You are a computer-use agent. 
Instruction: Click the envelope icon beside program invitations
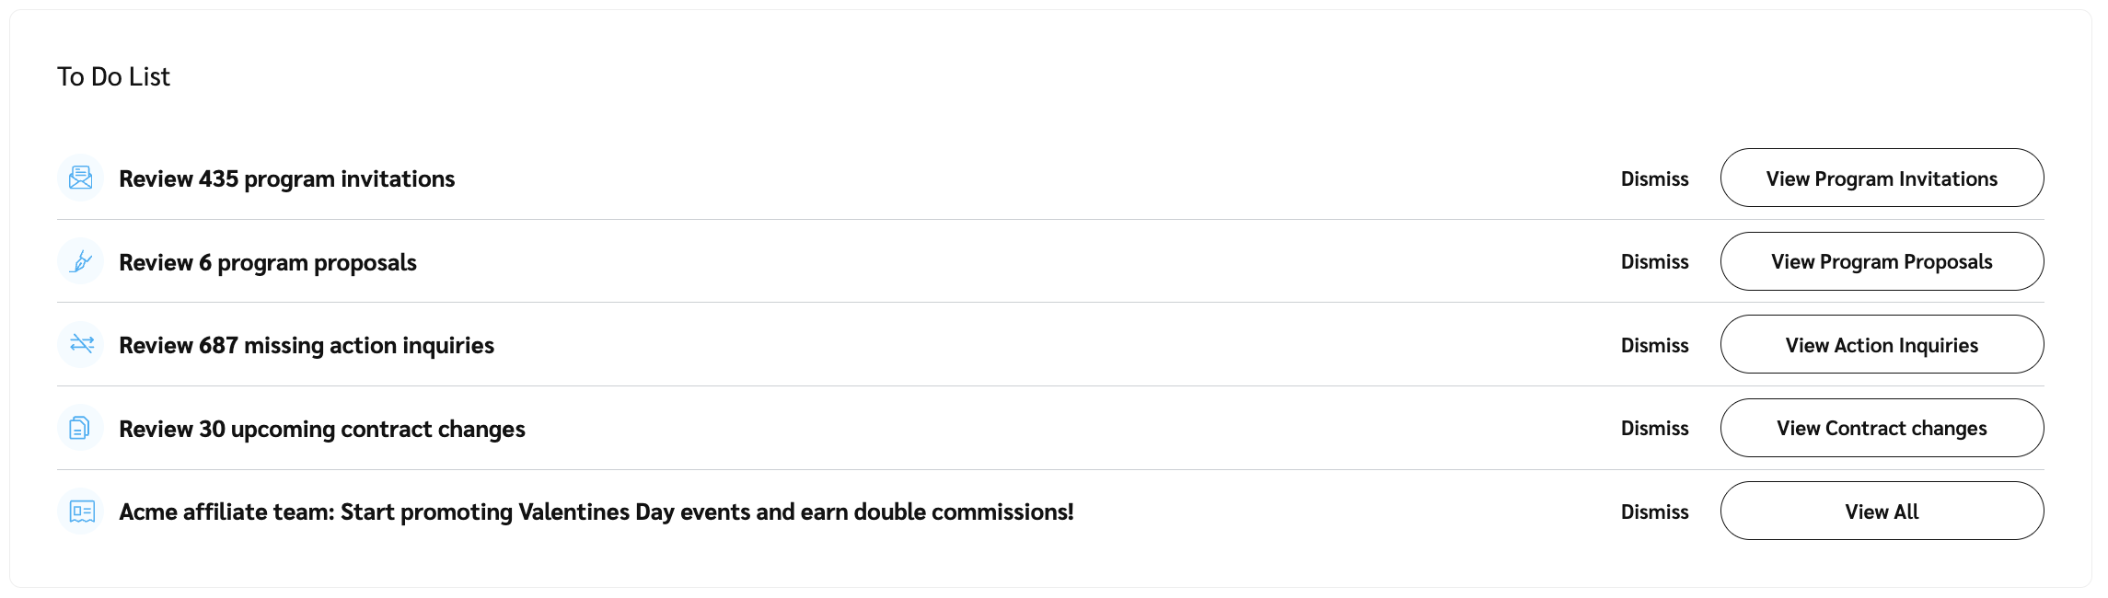(x=81, y=178)
